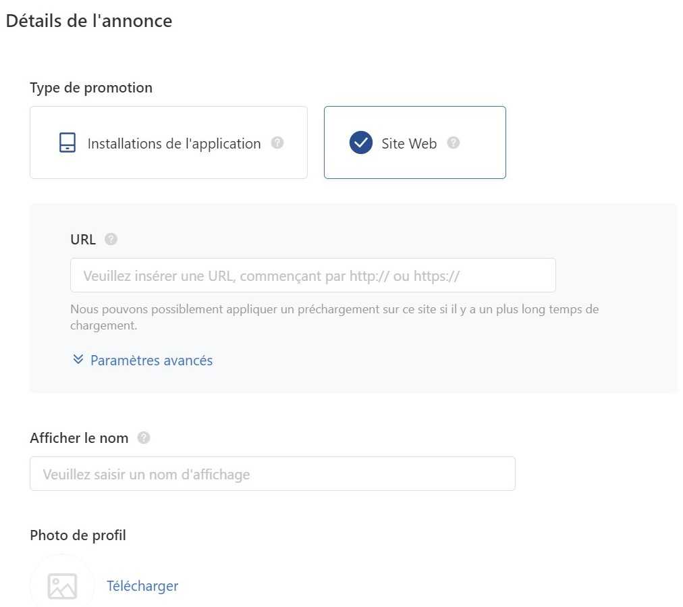Click the URL field label text

coord(83,239)
